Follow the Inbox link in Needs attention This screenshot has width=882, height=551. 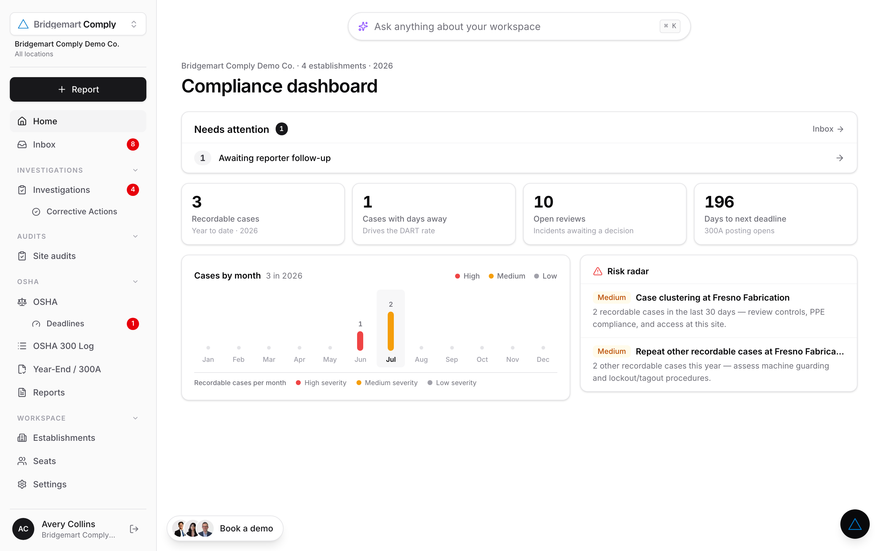[828, 129]
